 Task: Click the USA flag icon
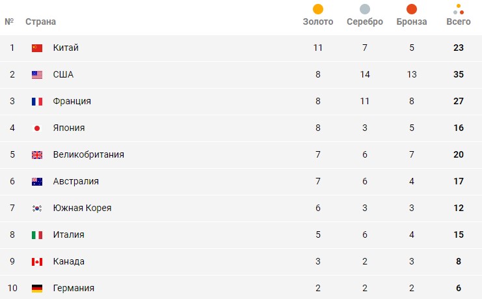[37, 74]
